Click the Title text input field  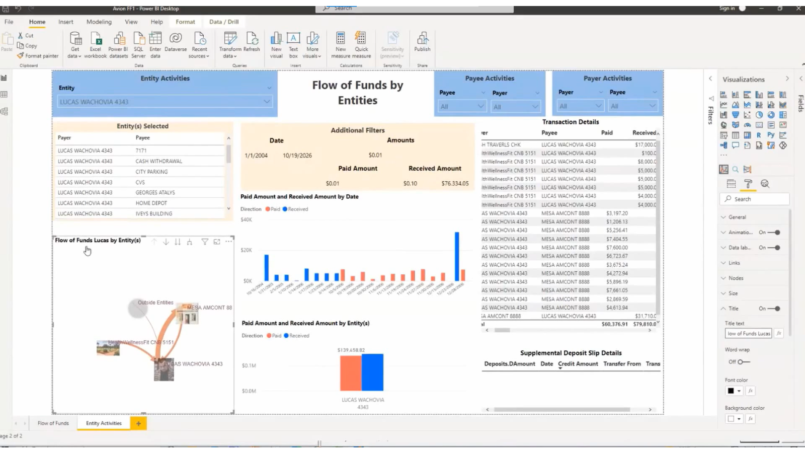click(x=748, y=333)
